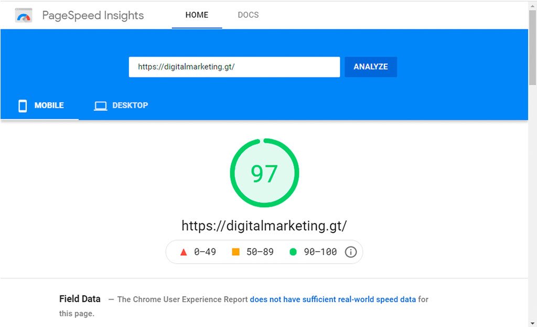The width and height of the screenshot is (537, 327).
Task: Click the 90–100 range label
Action: coord(320,252)
